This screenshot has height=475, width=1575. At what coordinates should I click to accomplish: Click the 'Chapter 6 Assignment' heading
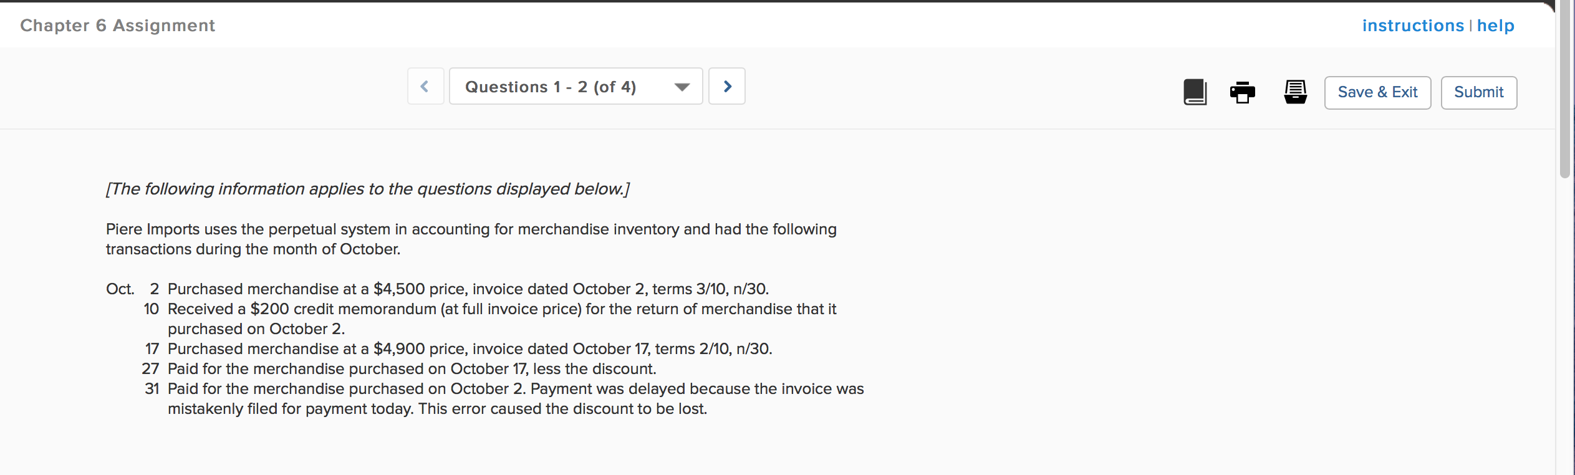(117, 26)
